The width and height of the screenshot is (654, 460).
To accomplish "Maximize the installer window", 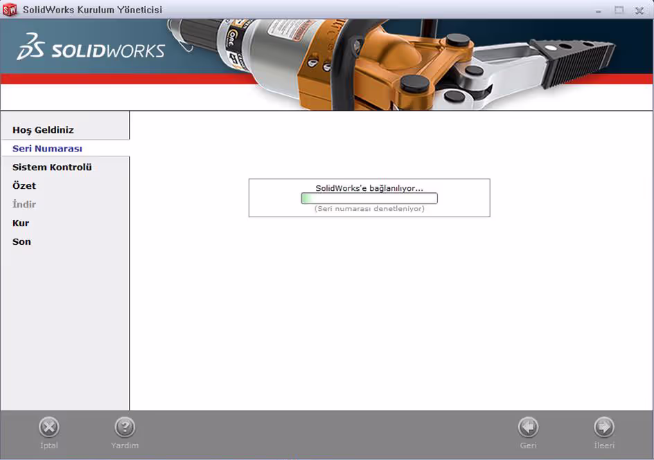I will point(619,10).
